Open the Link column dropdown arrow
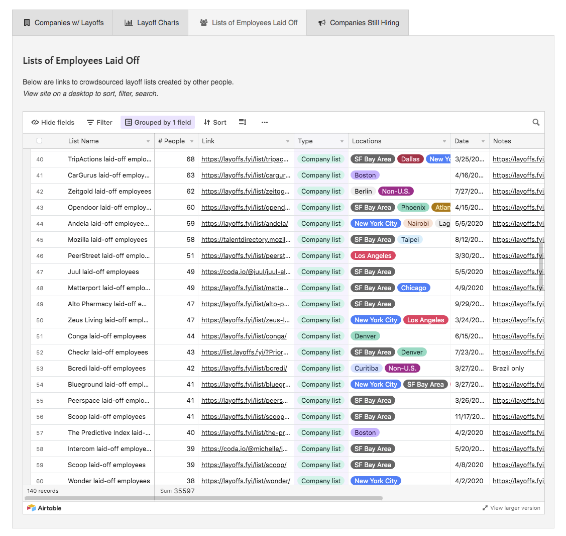This screenshot has height=536, width=566. point(288,141)
